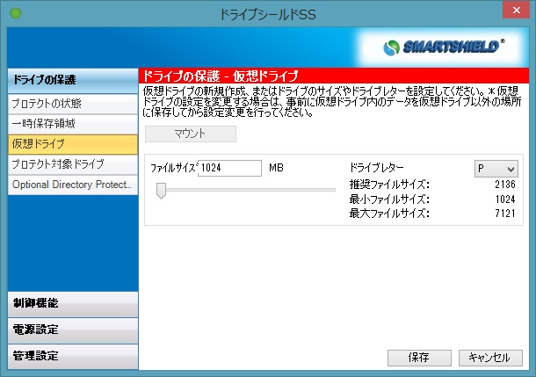Expand the 管理設定 section
Screen dimensions: 536x377
[x=71, y=356]
